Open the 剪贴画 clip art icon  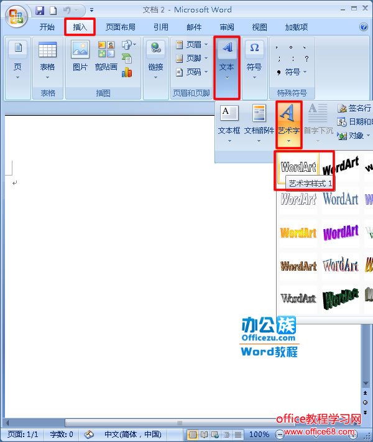(106, 49)
